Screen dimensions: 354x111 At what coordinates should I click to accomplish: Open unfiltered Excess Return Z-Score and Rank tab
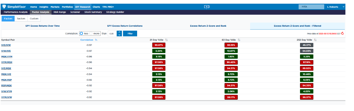[x=208, y=26]
